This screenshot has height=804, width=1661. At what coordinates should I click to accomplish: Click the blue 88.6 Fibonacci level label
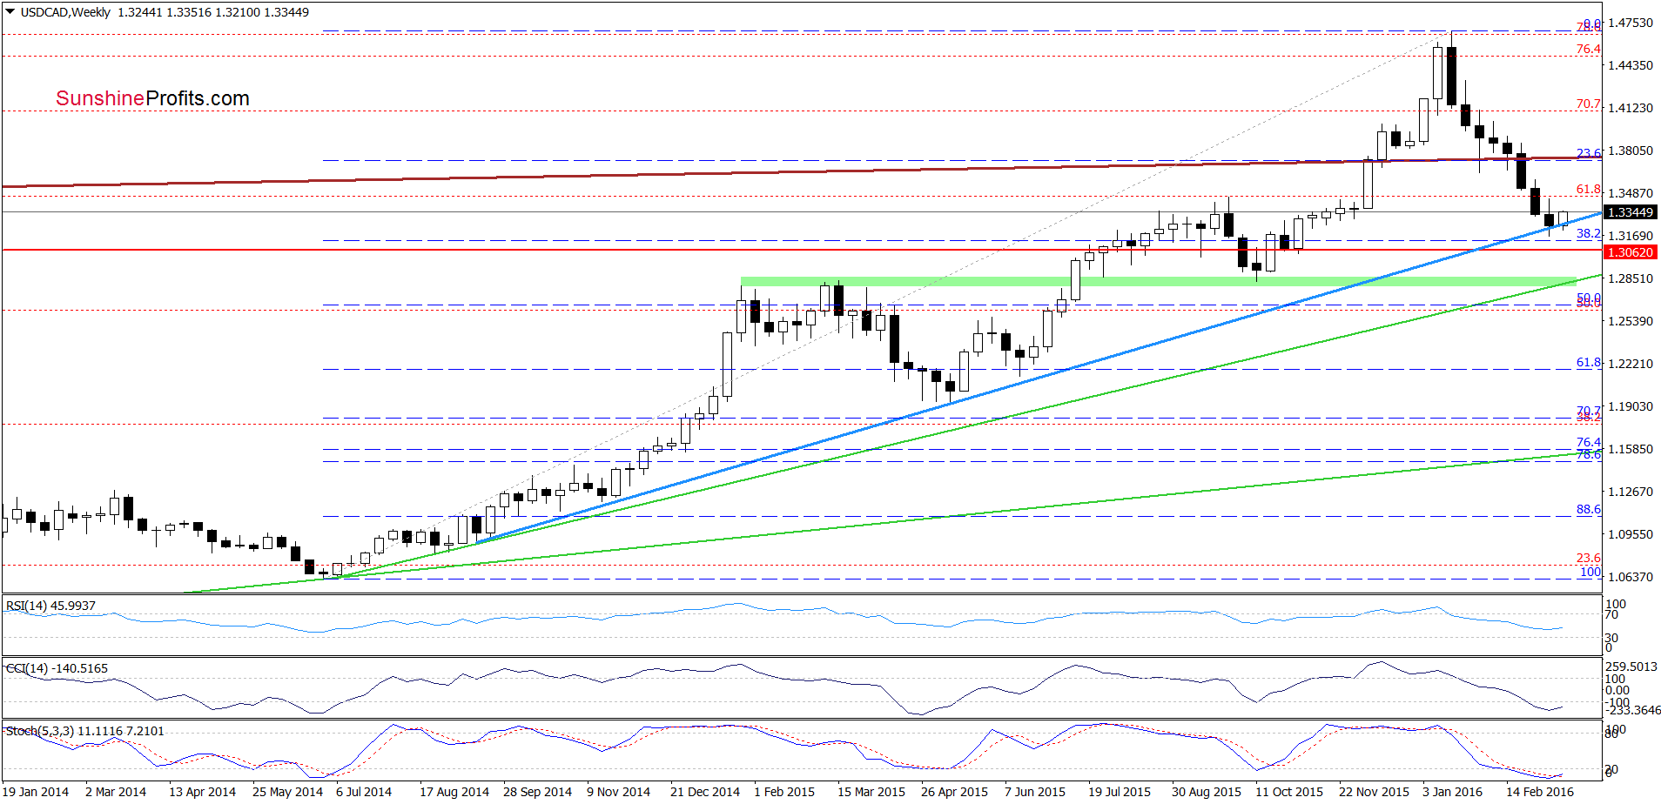point(1589,509)
